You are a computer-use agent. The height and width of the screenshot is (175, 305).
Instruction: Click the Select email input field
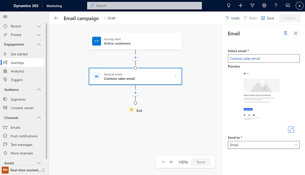coord(264,59)
